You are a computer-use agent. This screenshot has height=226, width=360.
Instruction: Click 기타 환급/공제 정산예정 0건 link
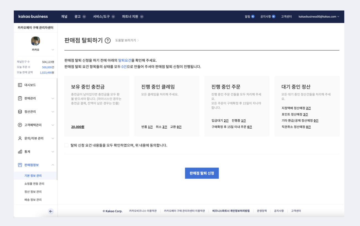[x=300, y=121]
